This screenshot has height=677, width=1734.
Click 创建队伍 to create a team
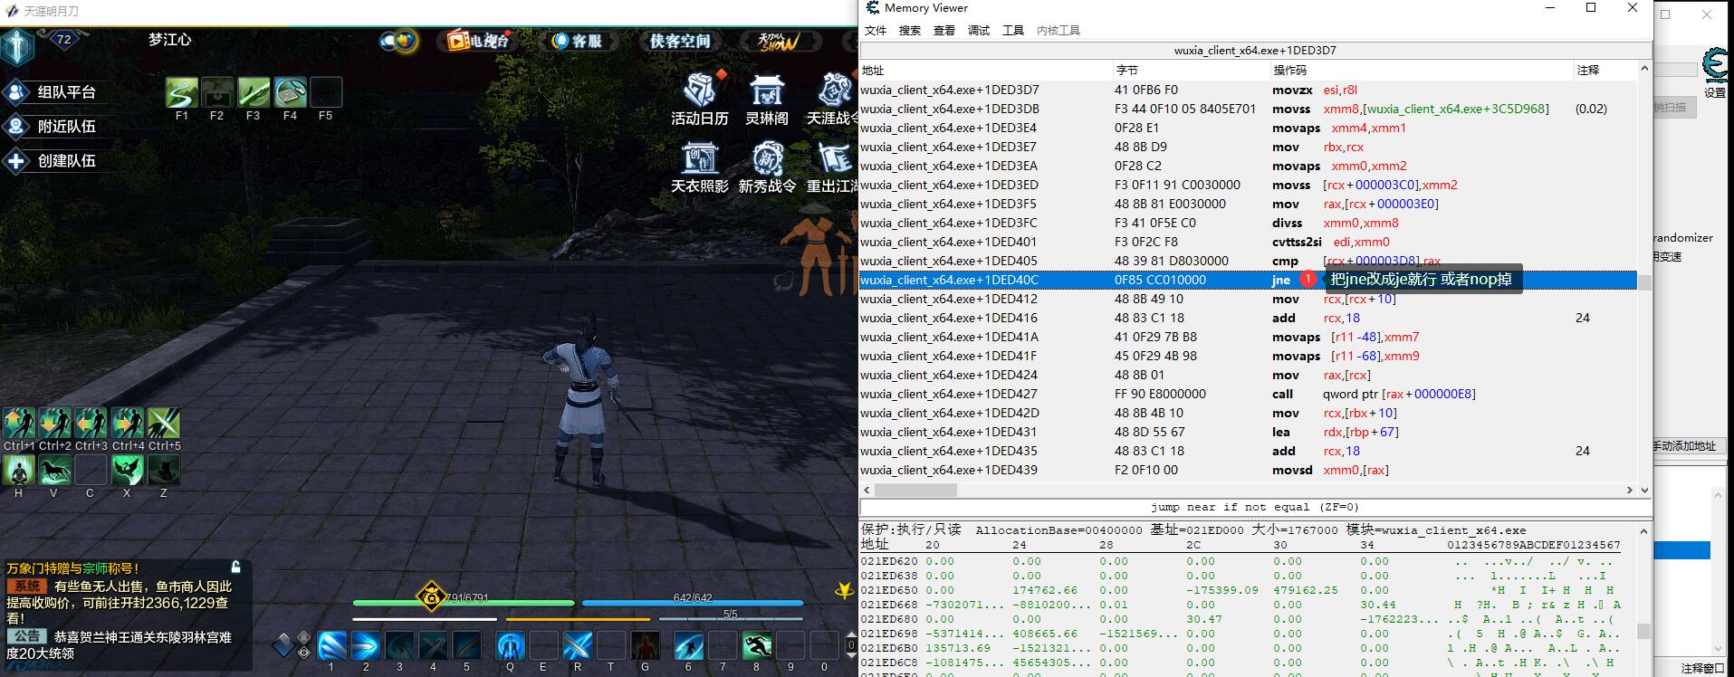click(51, 161)
